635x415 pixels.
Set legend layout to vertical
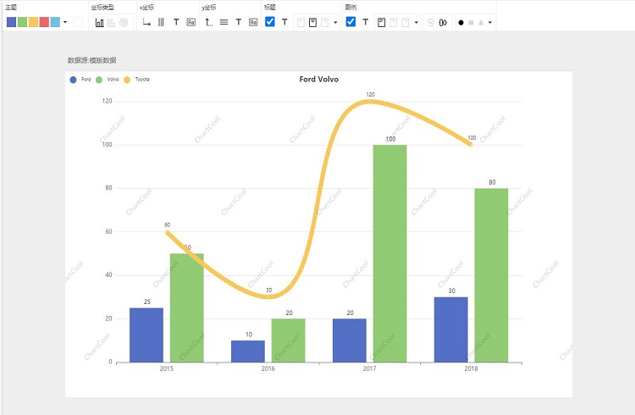pos(431,23)
